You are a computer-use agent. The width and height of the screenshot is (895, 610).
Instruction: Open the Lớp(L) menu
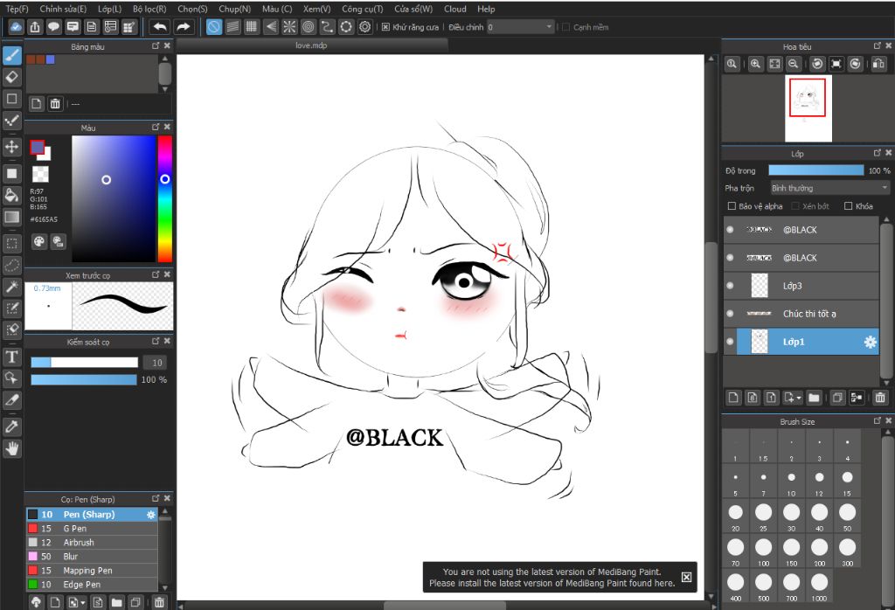click(x=109, y=9)
